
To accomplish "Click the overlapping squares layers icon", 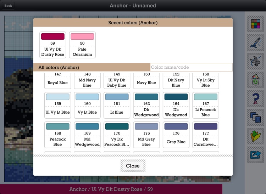I will pos(255,117).
